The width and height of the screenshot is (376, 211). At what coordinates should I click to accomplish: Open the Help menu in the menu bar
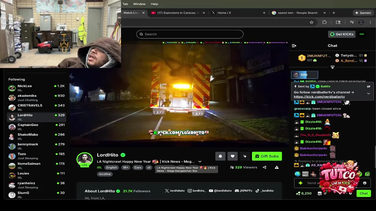pos(155,4)
